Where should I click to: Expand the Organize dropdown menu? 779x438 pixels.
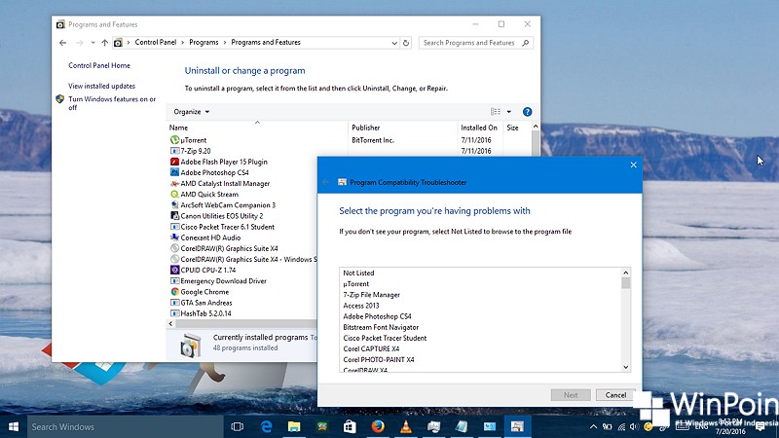(192, 112)
